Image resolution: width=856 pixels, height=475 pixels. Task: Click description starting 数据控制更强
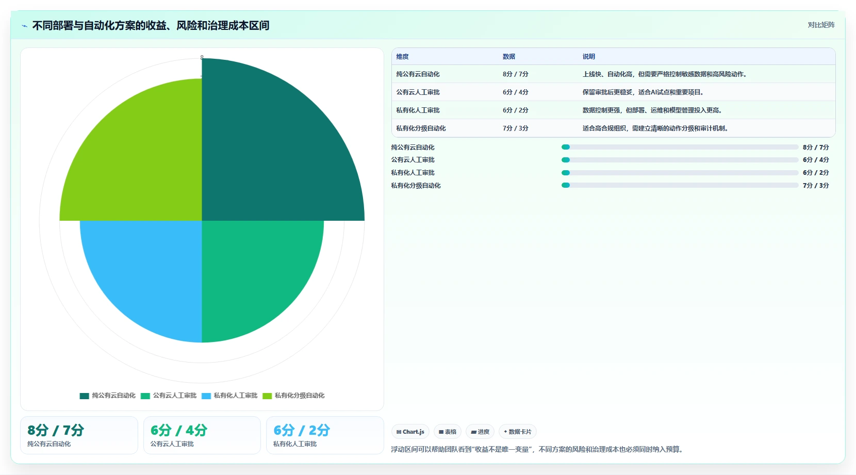[x=652, y=110]
